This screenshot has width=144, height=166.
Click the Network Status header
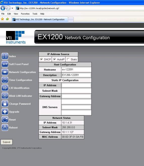tap(61, 118)
